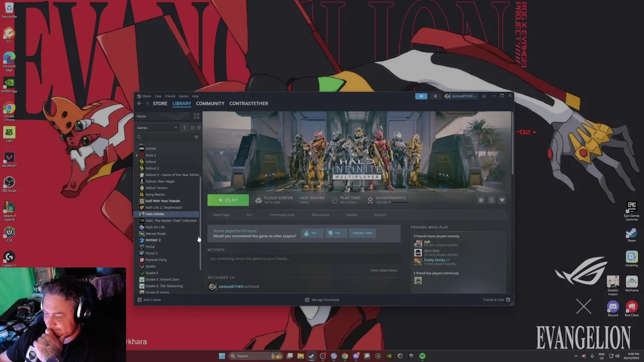Open friend Ash in Friends Who Play
The height and width of the screenshot is (362, 644).
tap(427, 242)
